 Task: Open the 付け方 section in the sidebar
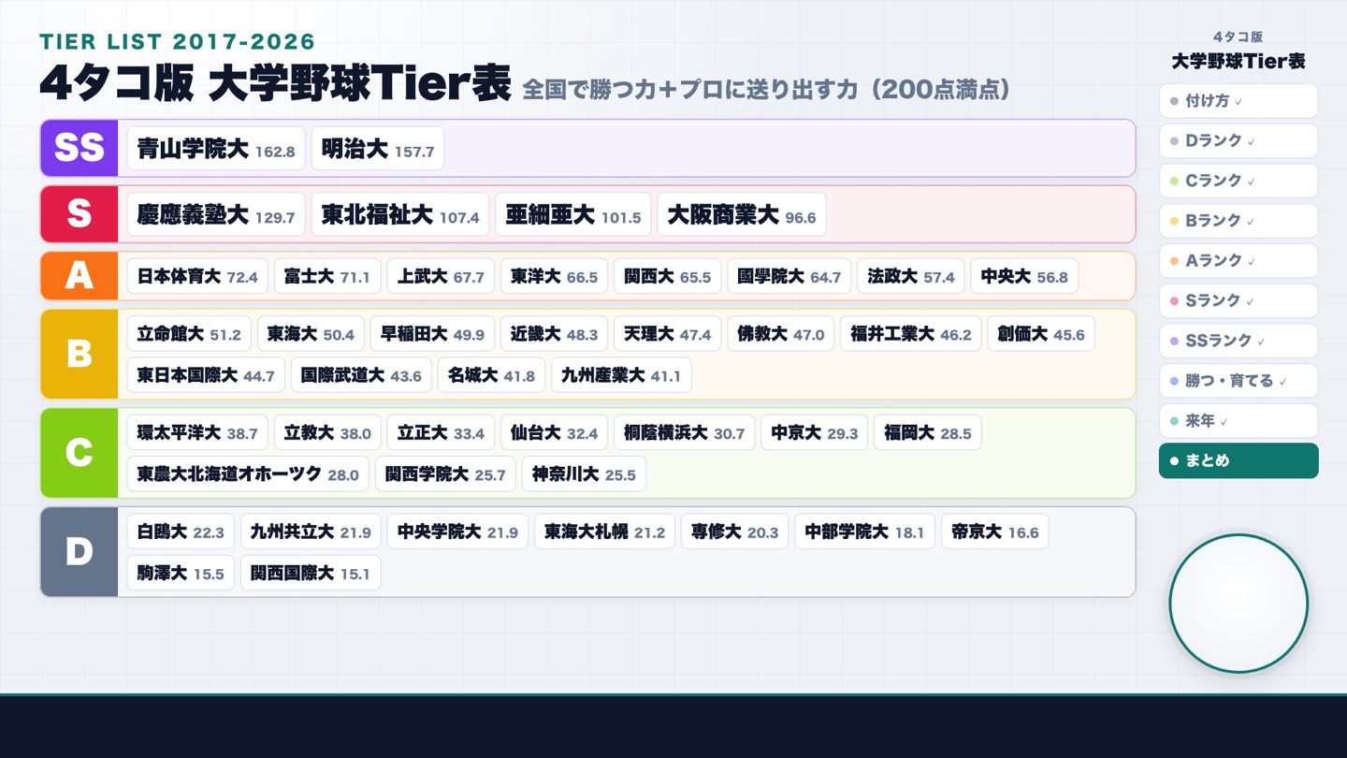tap(1238, 101)
